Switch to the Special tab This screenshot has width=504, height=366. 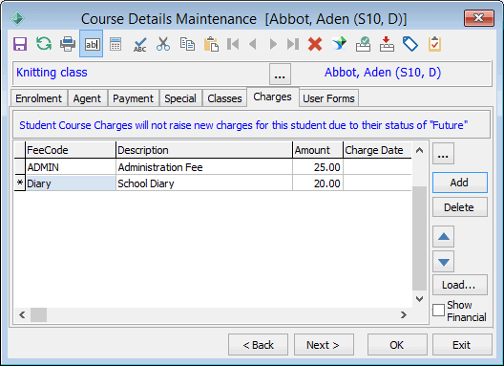(x=180, y=98)
